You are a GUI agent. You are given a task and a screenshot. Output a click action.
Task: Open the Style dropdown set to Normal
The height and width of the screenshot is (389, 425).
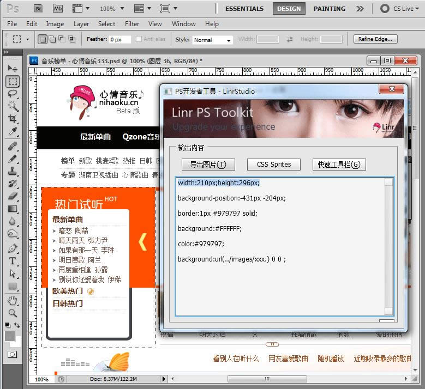click(212, 40)
